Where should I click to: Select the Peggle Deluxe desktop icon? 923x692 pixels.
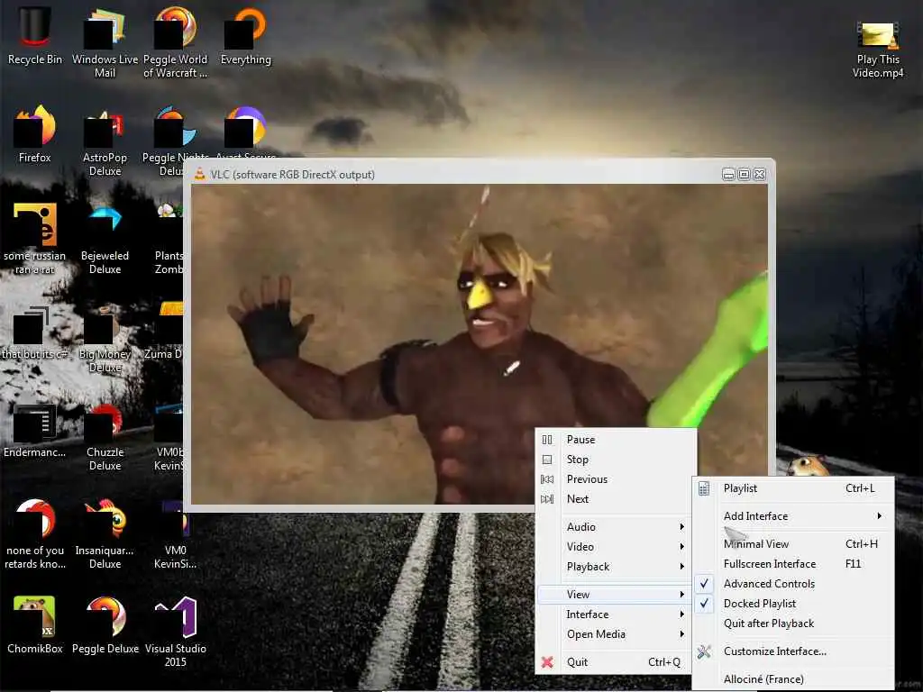click(105, 625)
